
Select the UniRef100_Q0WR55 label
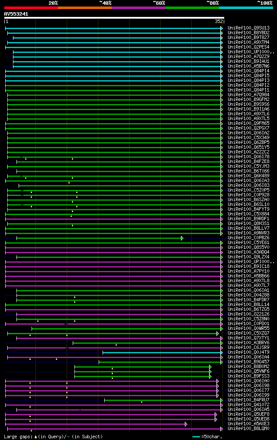click(248, 329)
